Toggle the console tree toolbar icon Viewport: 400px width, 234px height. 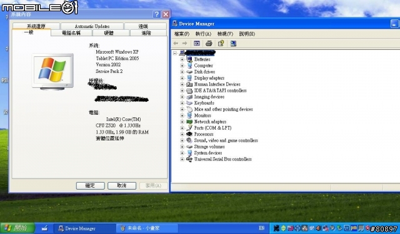click(x=197, y=43)
